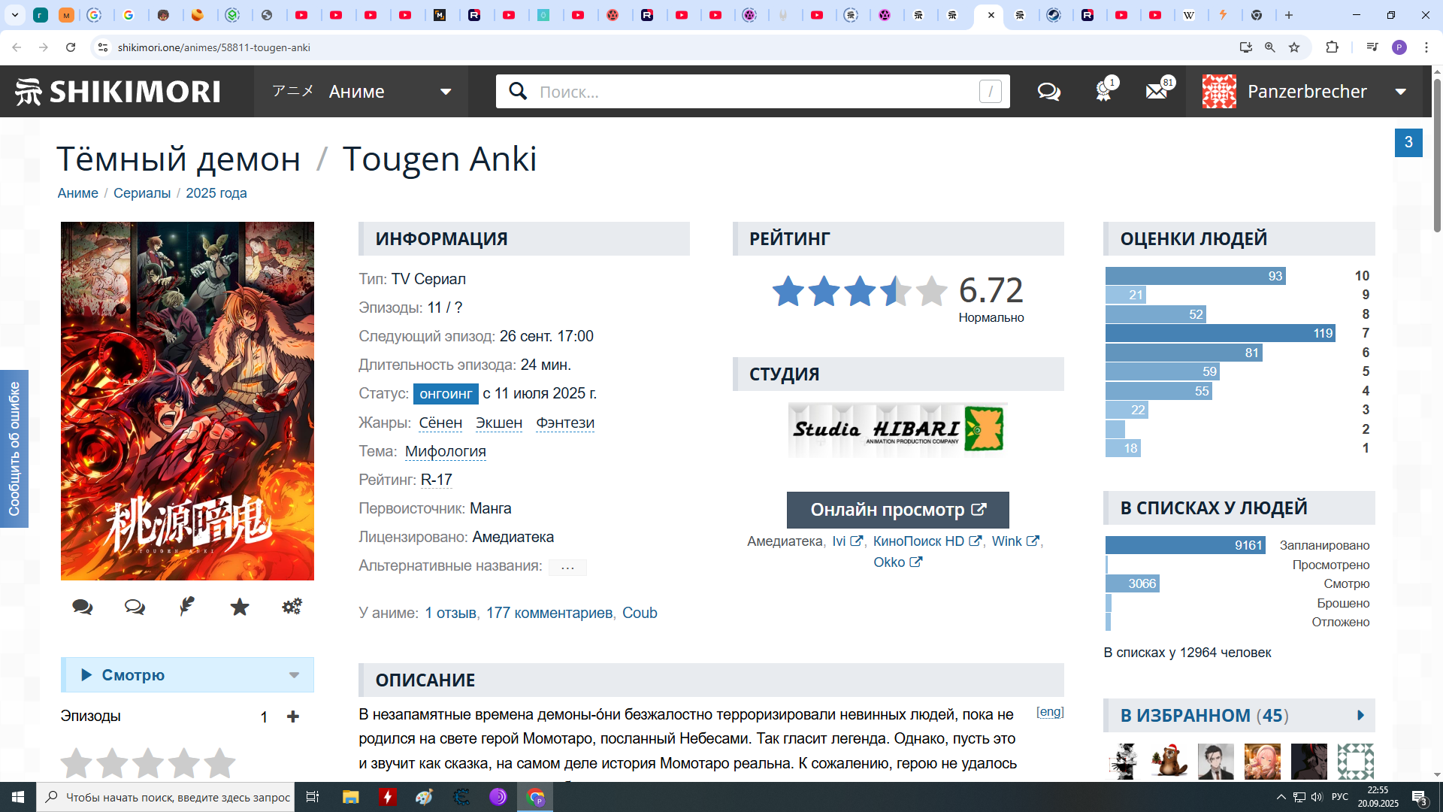Expand the Panzerbrecher profile menu arrow

(x=1401, y=92)
